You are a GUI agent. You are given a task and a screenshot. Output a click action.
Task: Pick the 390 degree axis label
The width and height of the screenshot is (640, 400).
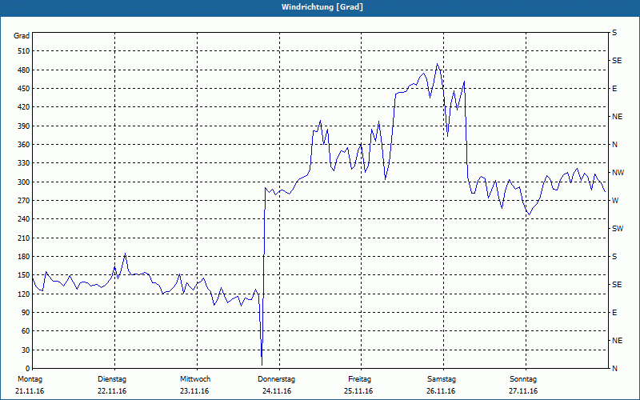coord(24,126)
